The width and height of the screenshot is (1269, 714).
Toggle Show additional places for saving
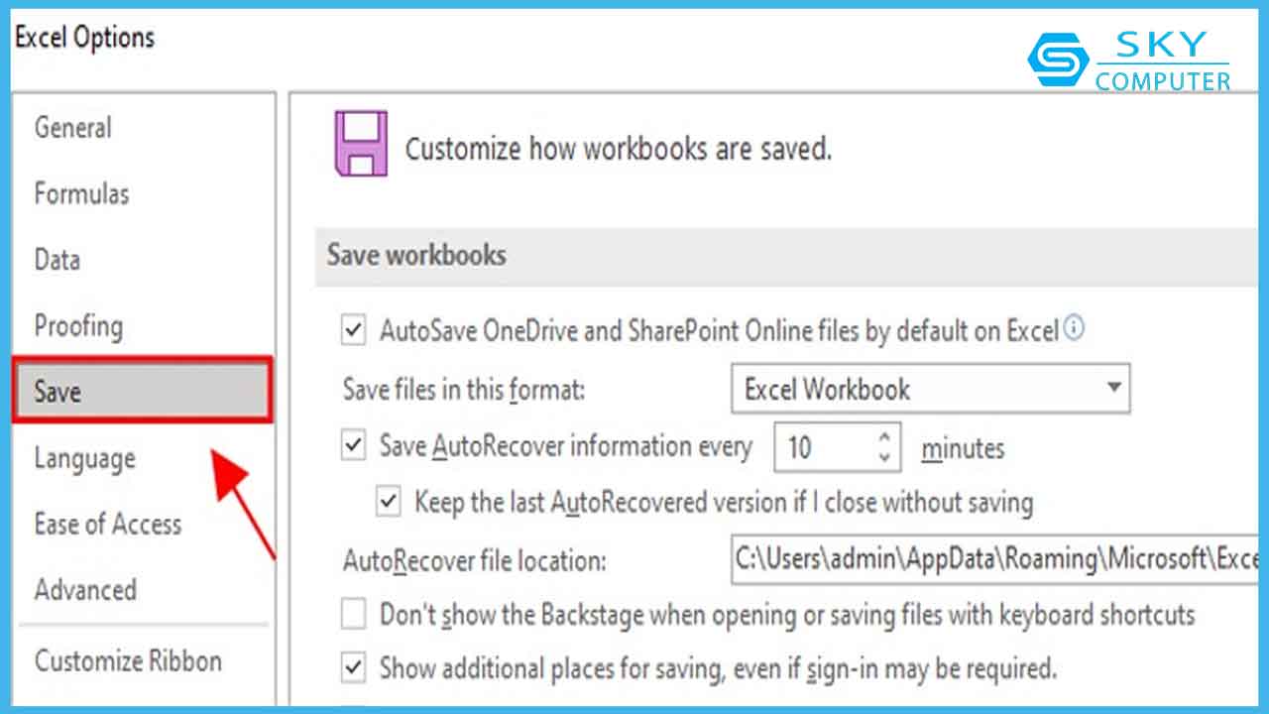pos(354,668)
